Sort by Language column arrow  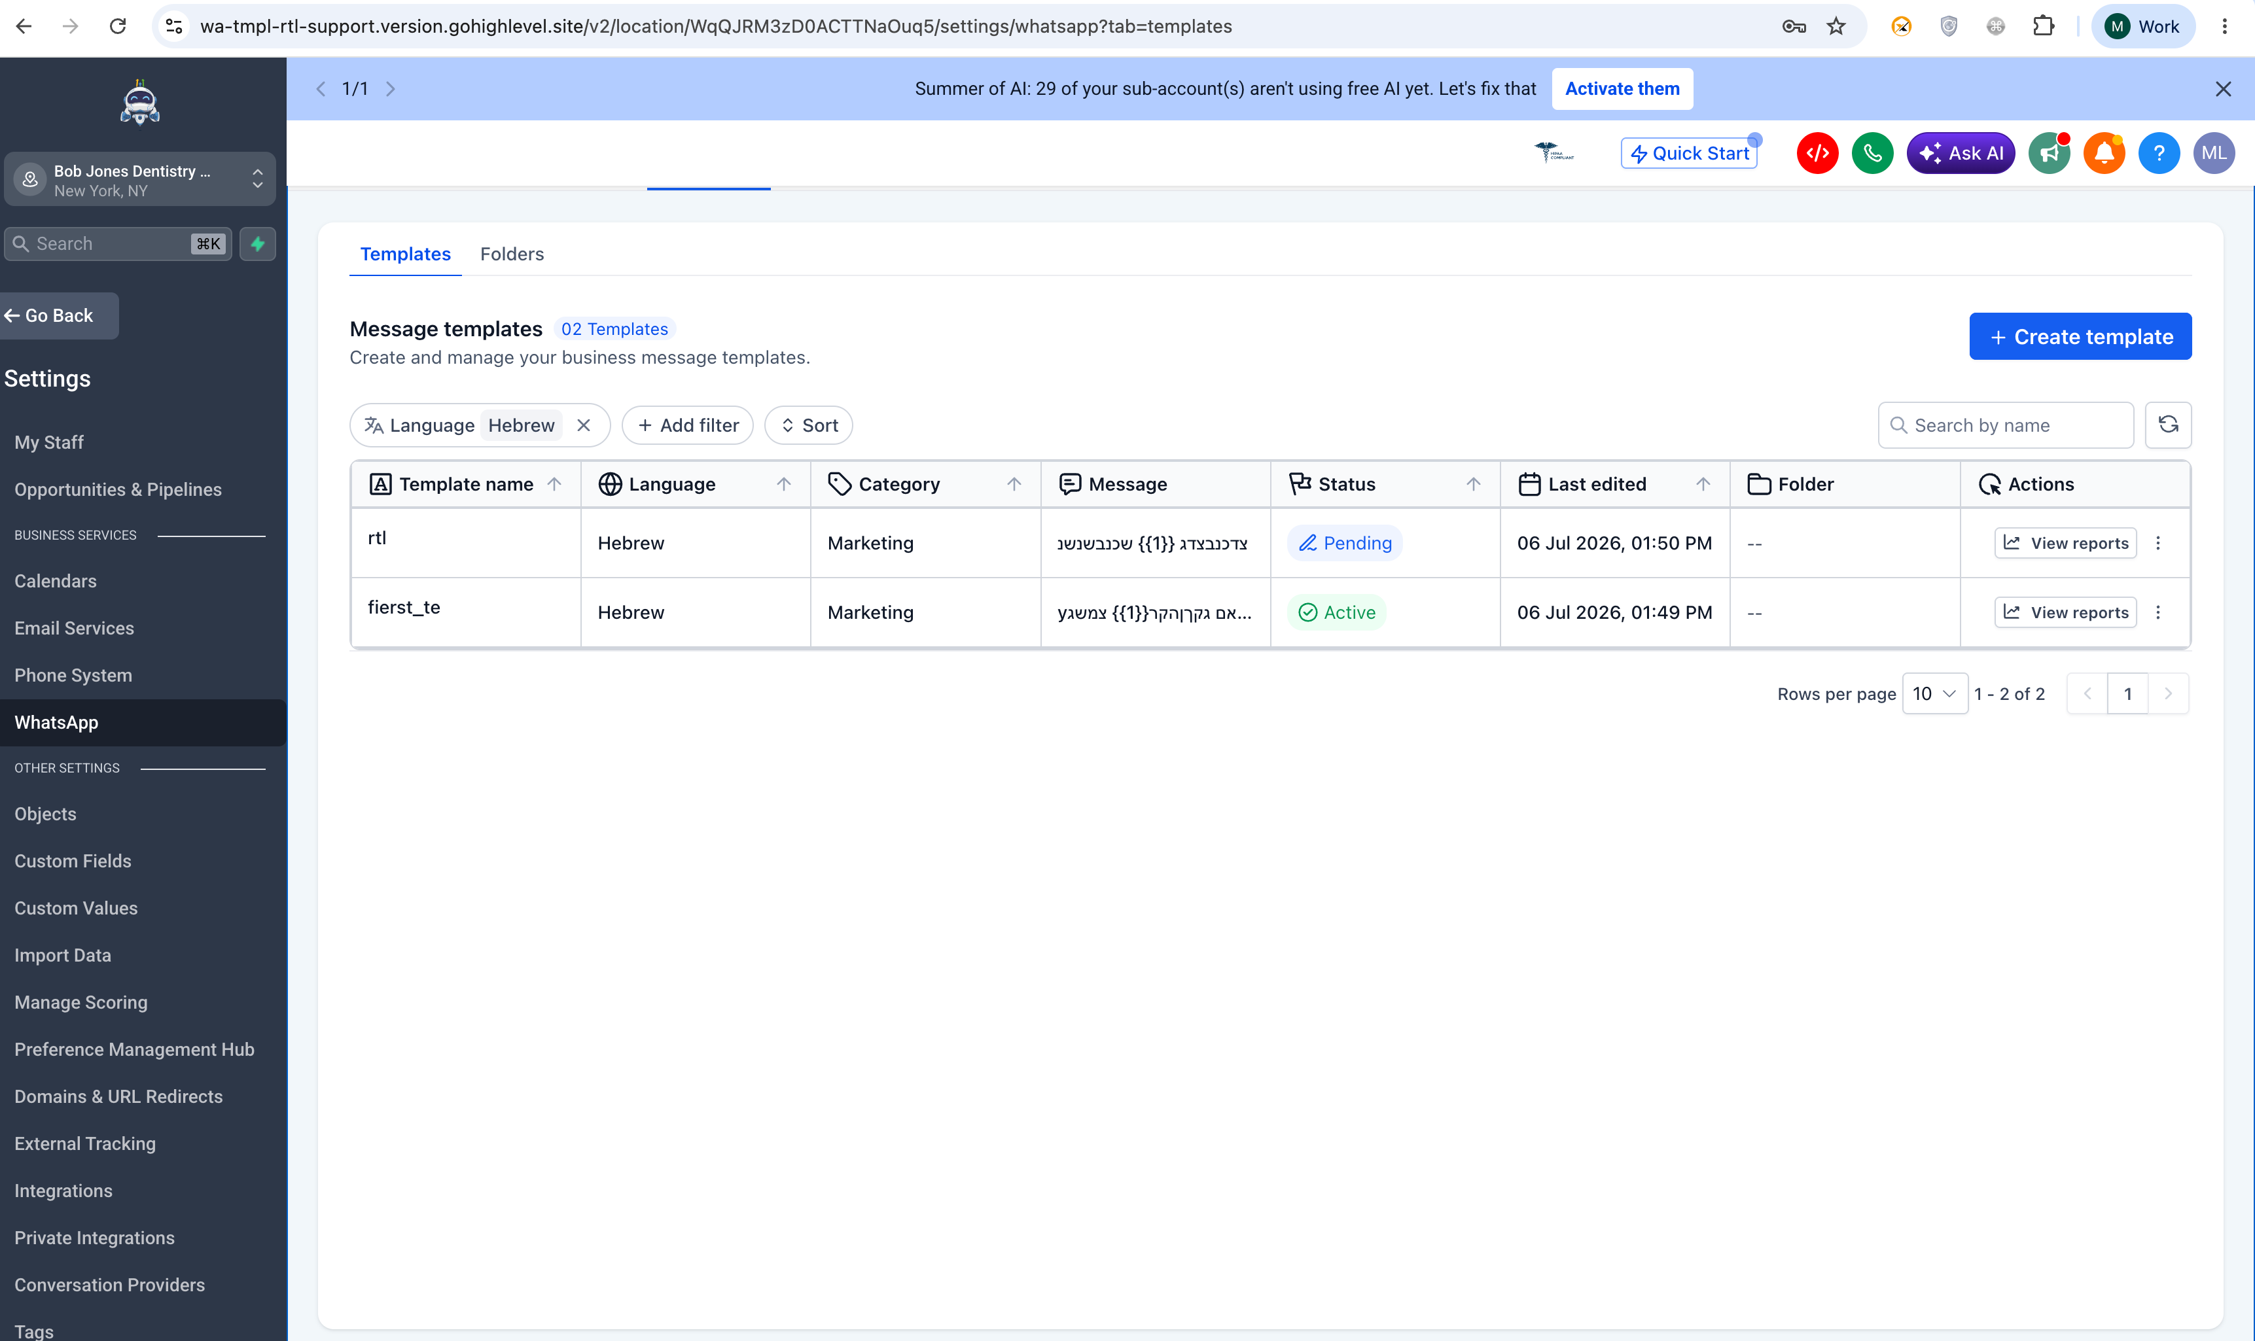(783, 484)
